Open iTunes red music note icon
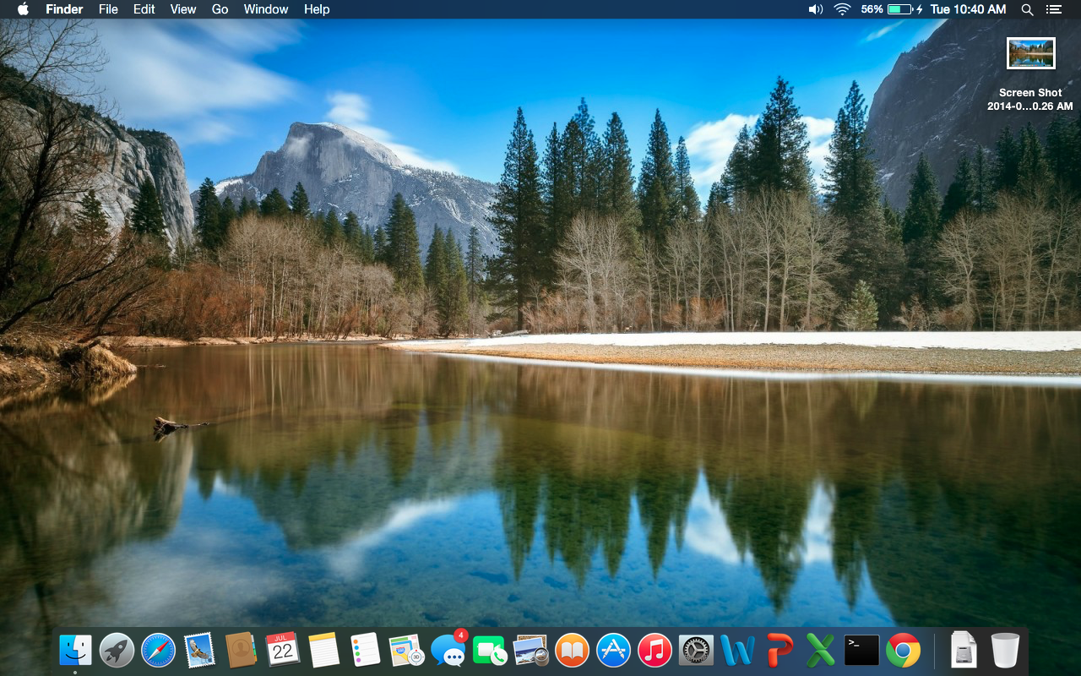Viewport: 1081px width, 676px height. (655, 651)
